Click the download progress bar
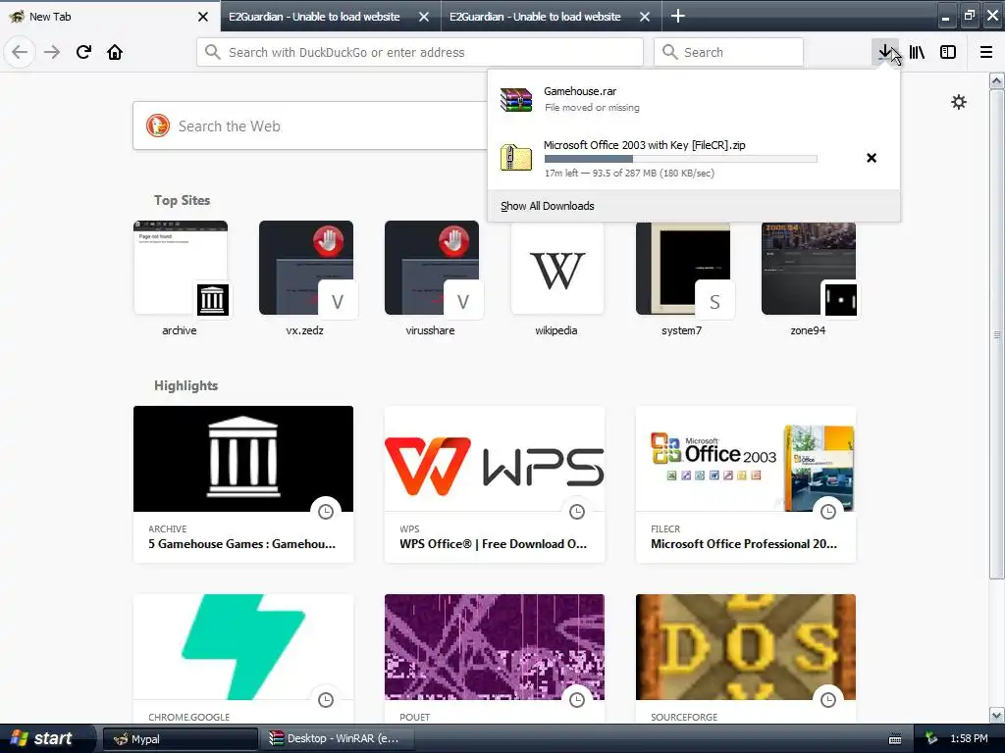 pyautogui.click(x=680, y=159)
